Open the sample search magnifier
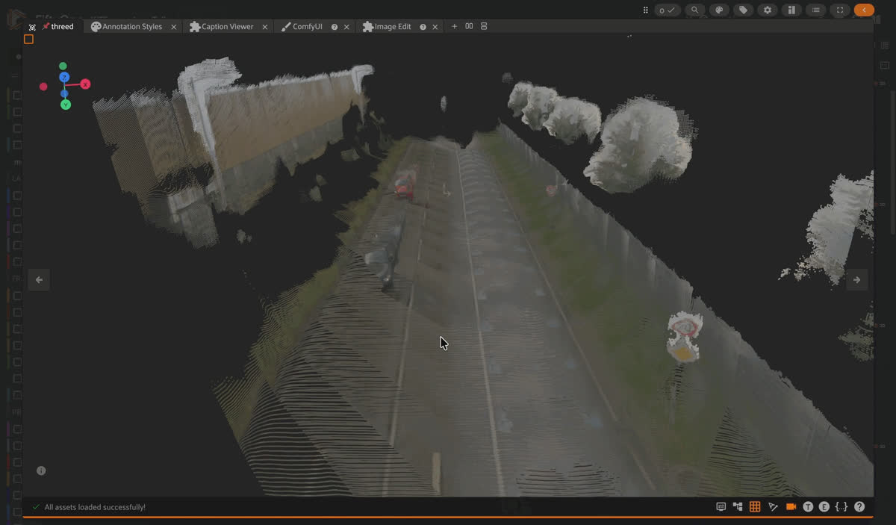This screenshot has width=896, height=525. pos(694,10)
